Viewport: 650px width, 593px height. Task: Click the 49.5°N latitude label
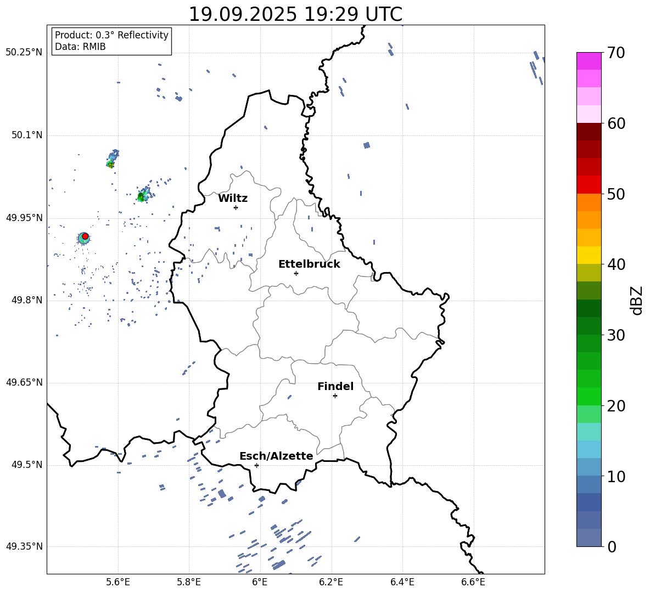(26, 465)
